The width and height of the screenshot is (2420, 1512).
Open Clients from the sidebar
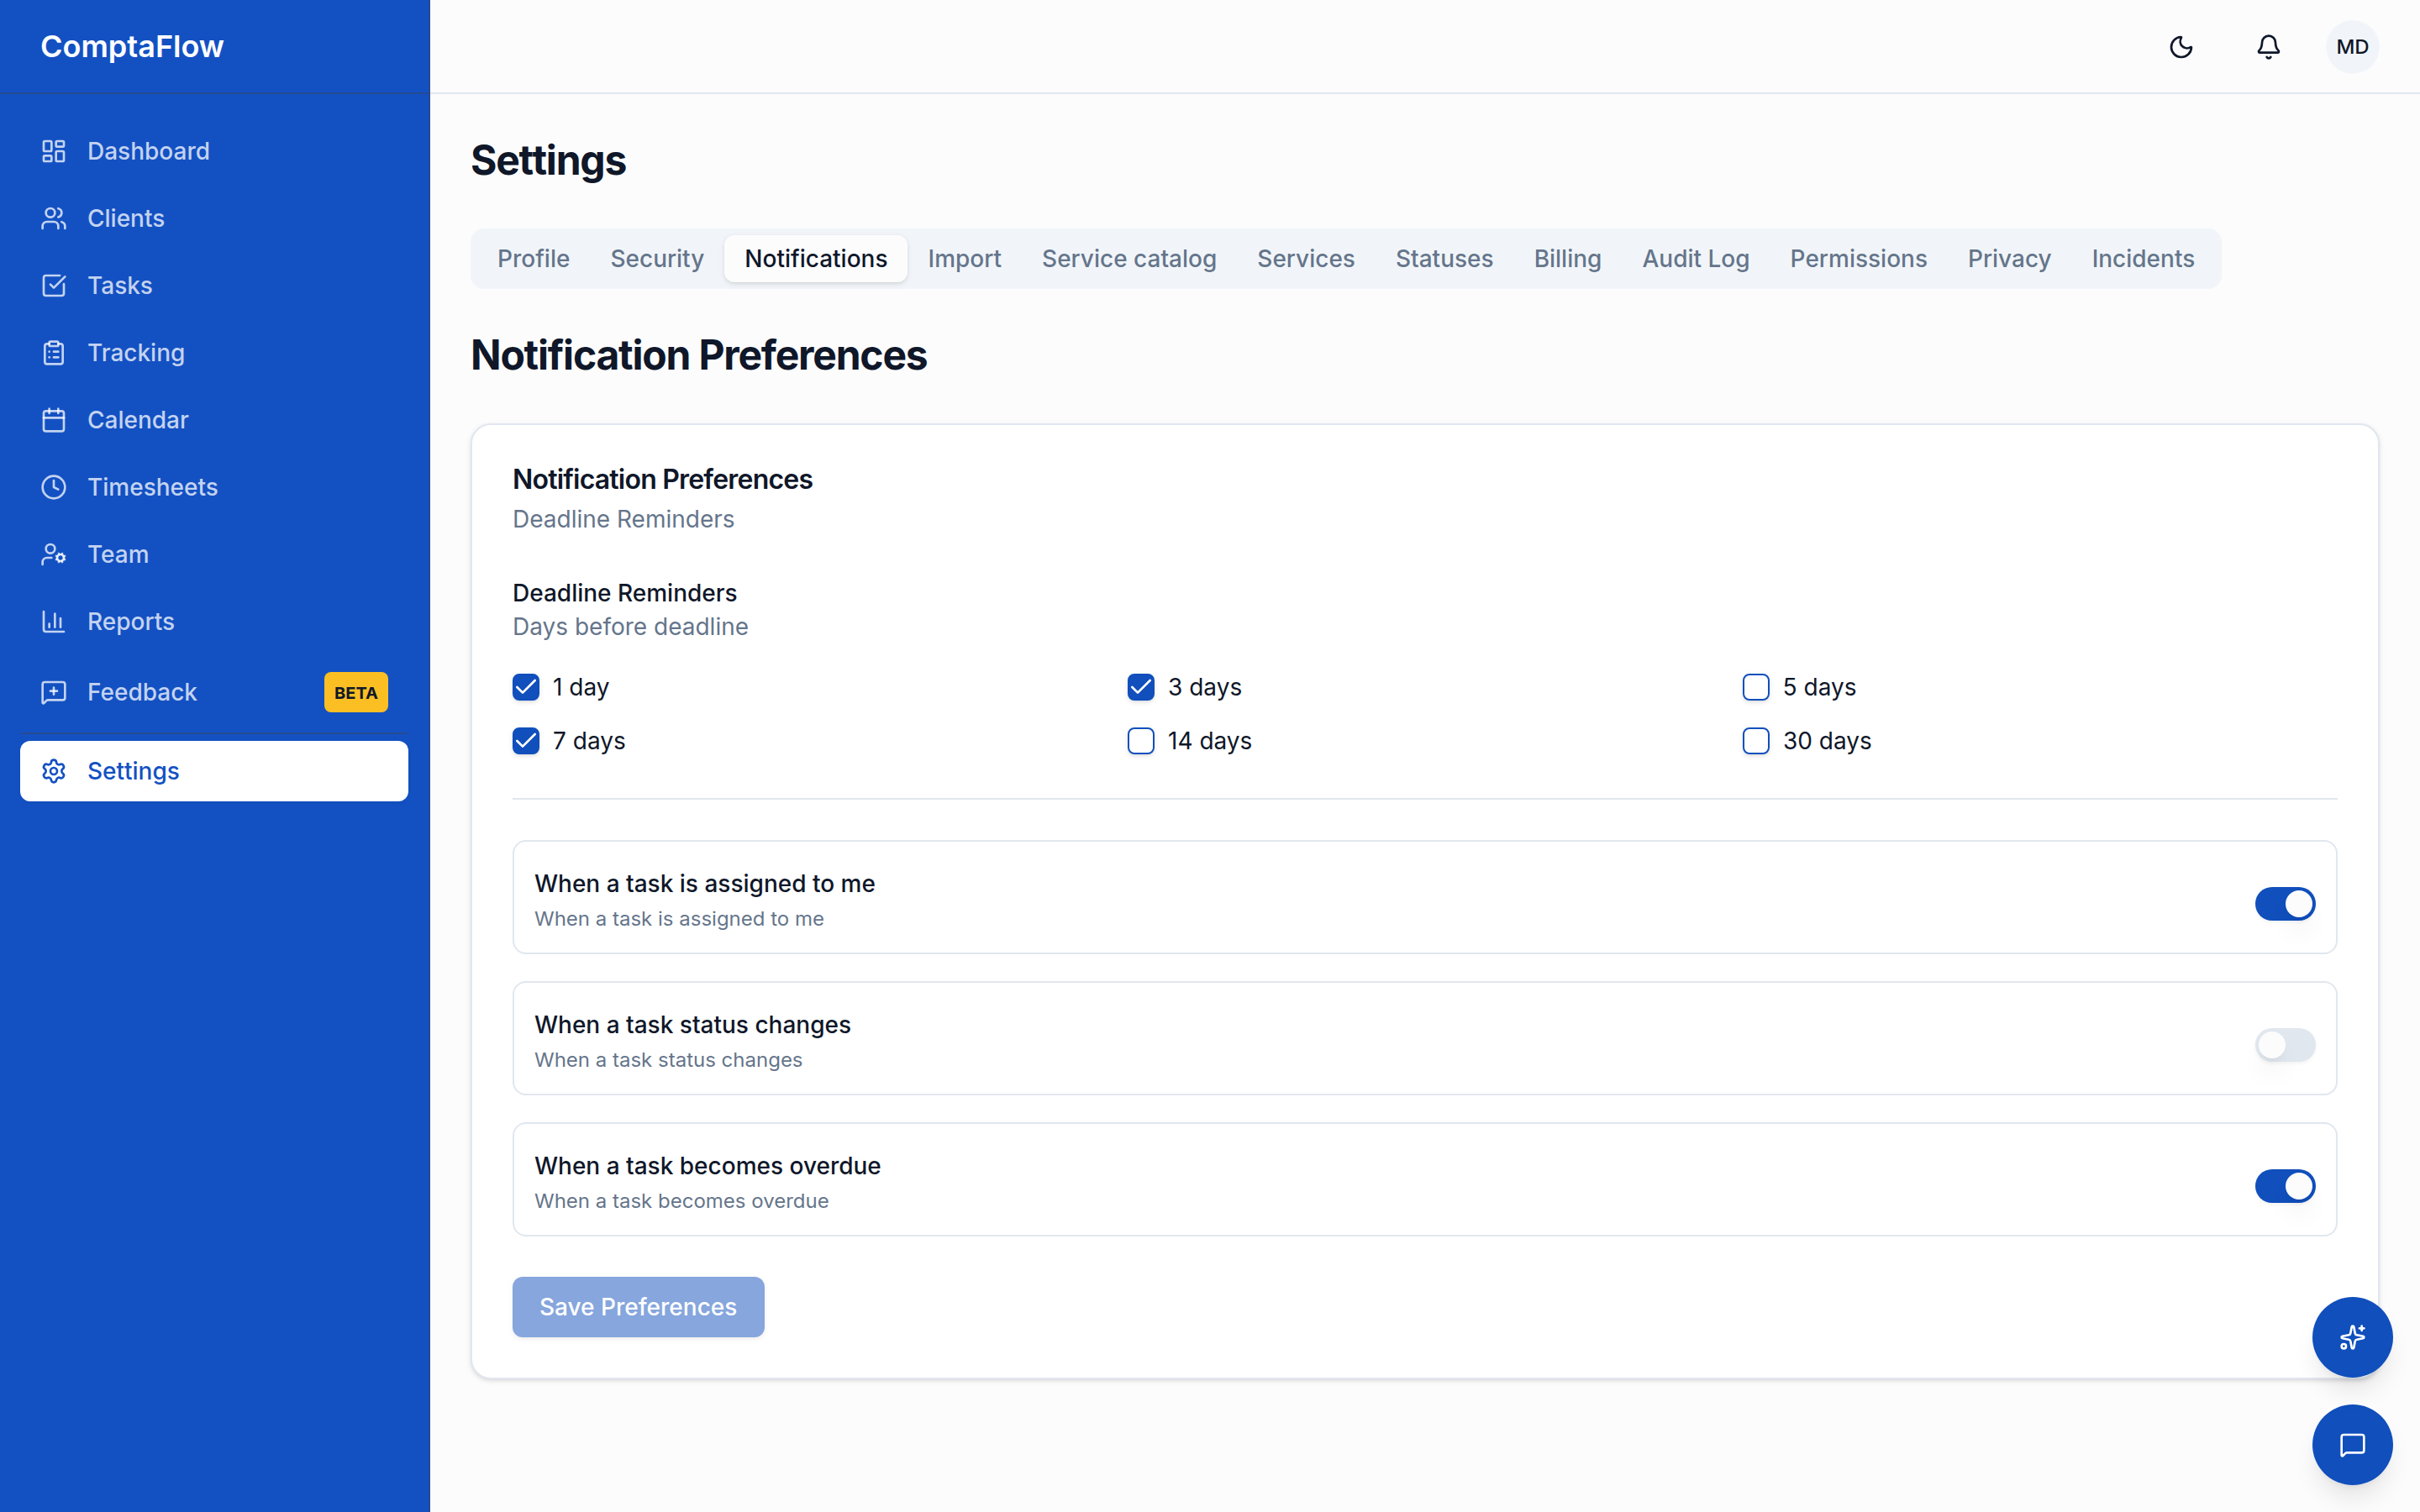(x=214, y=218)
